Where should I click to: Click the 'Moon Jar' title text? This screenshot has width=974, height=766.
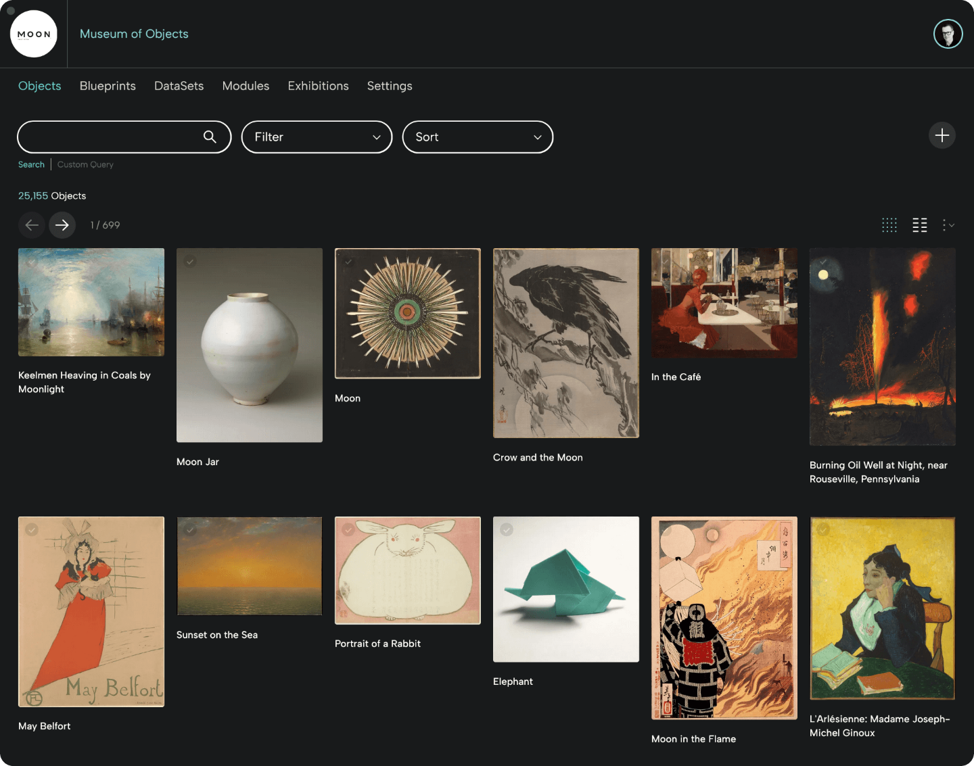click(x=198, y=462)
